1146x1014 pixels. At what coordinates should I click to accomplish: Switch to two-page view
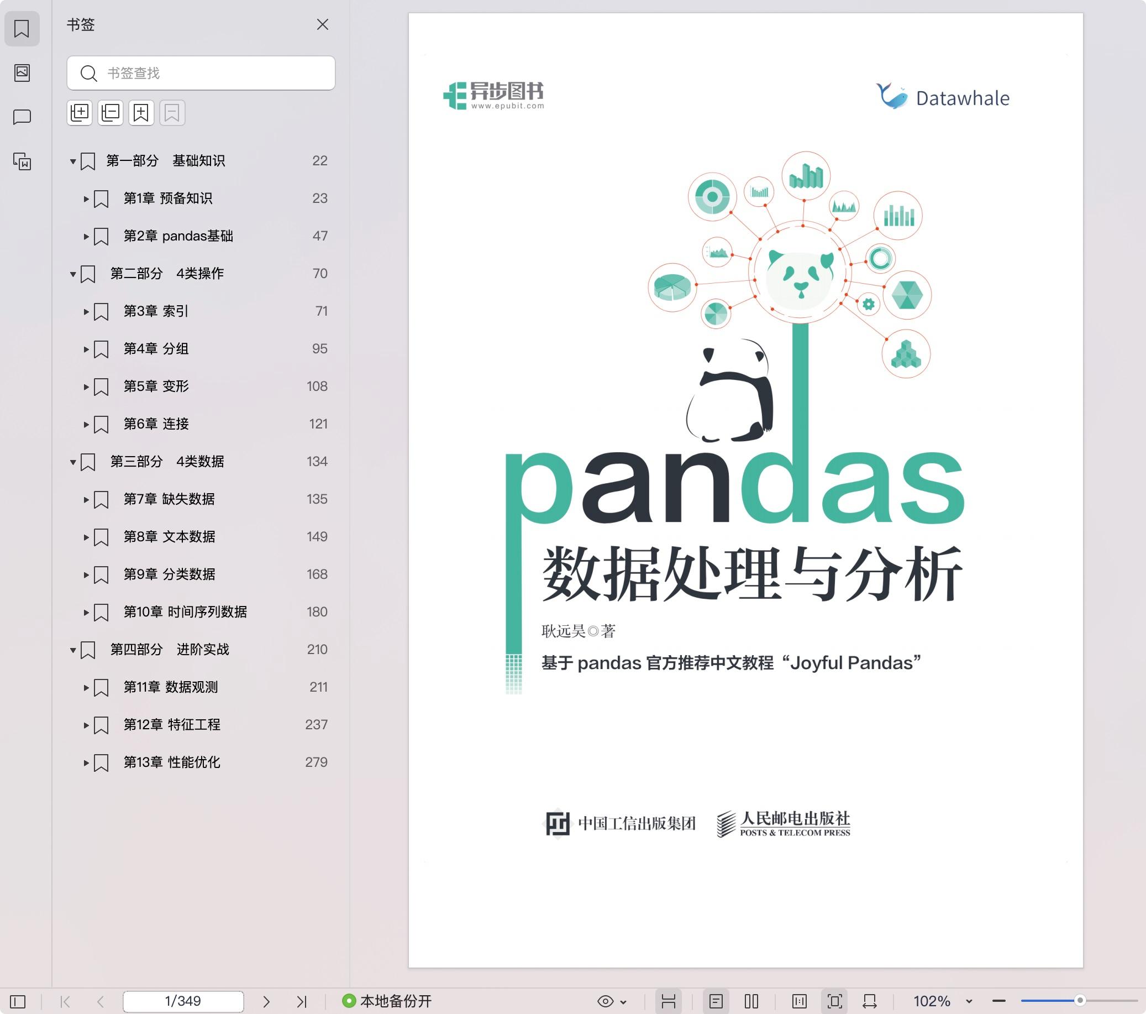coord(752,1001)
